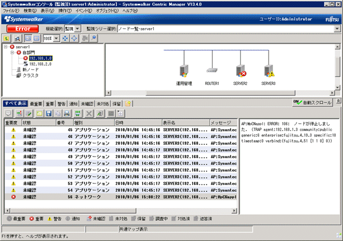Open the イベント(E) menu
Viewport: 343px width, 241px height.
coord(84,11)
